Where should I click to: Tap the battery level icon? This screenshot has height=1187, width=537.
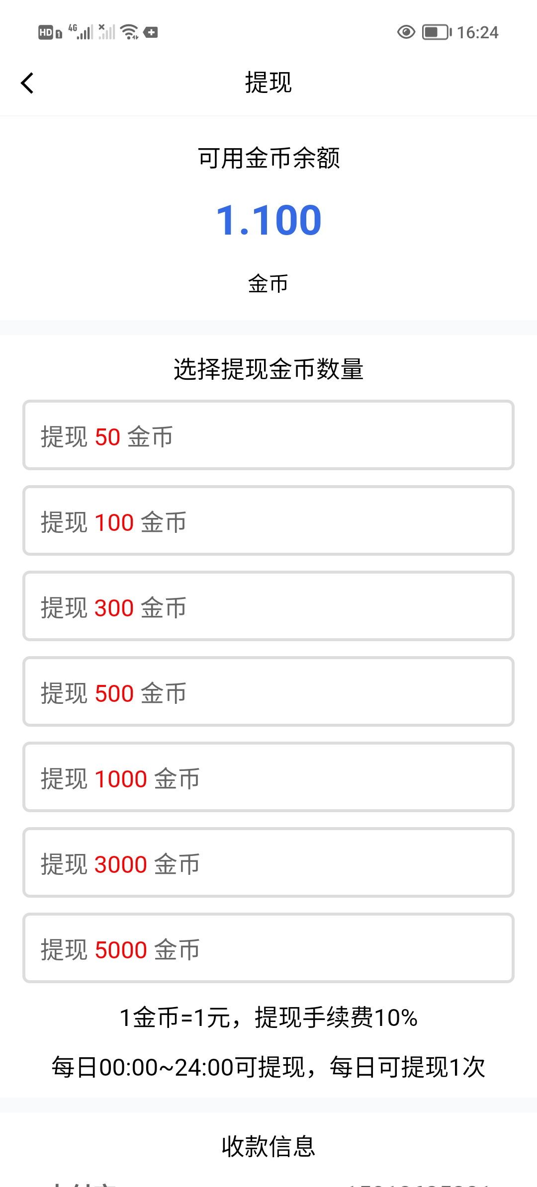[437, 32]
